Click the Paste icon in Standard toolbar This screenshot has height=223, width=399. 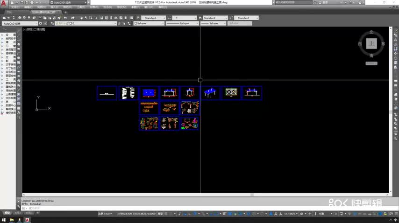50,18
